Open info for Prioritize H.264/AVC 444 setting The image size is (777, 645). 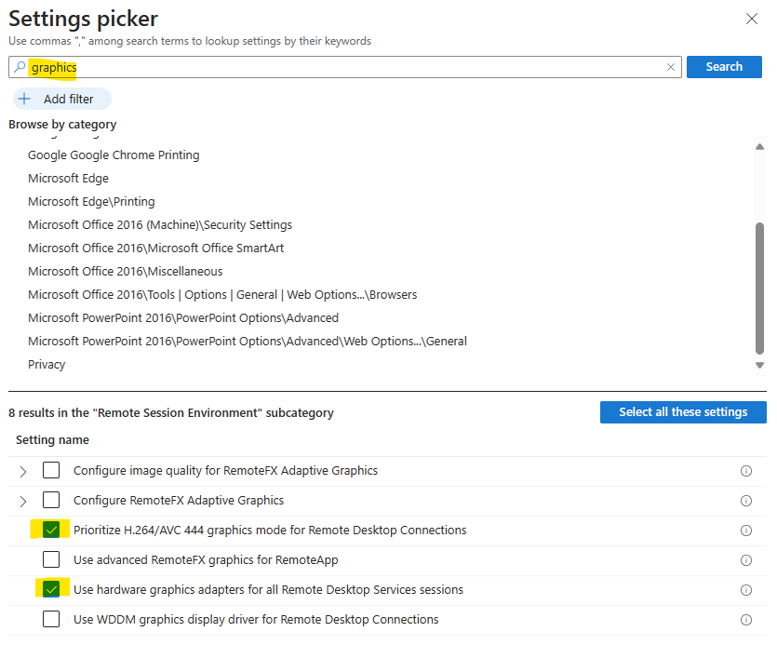point(745,531)
